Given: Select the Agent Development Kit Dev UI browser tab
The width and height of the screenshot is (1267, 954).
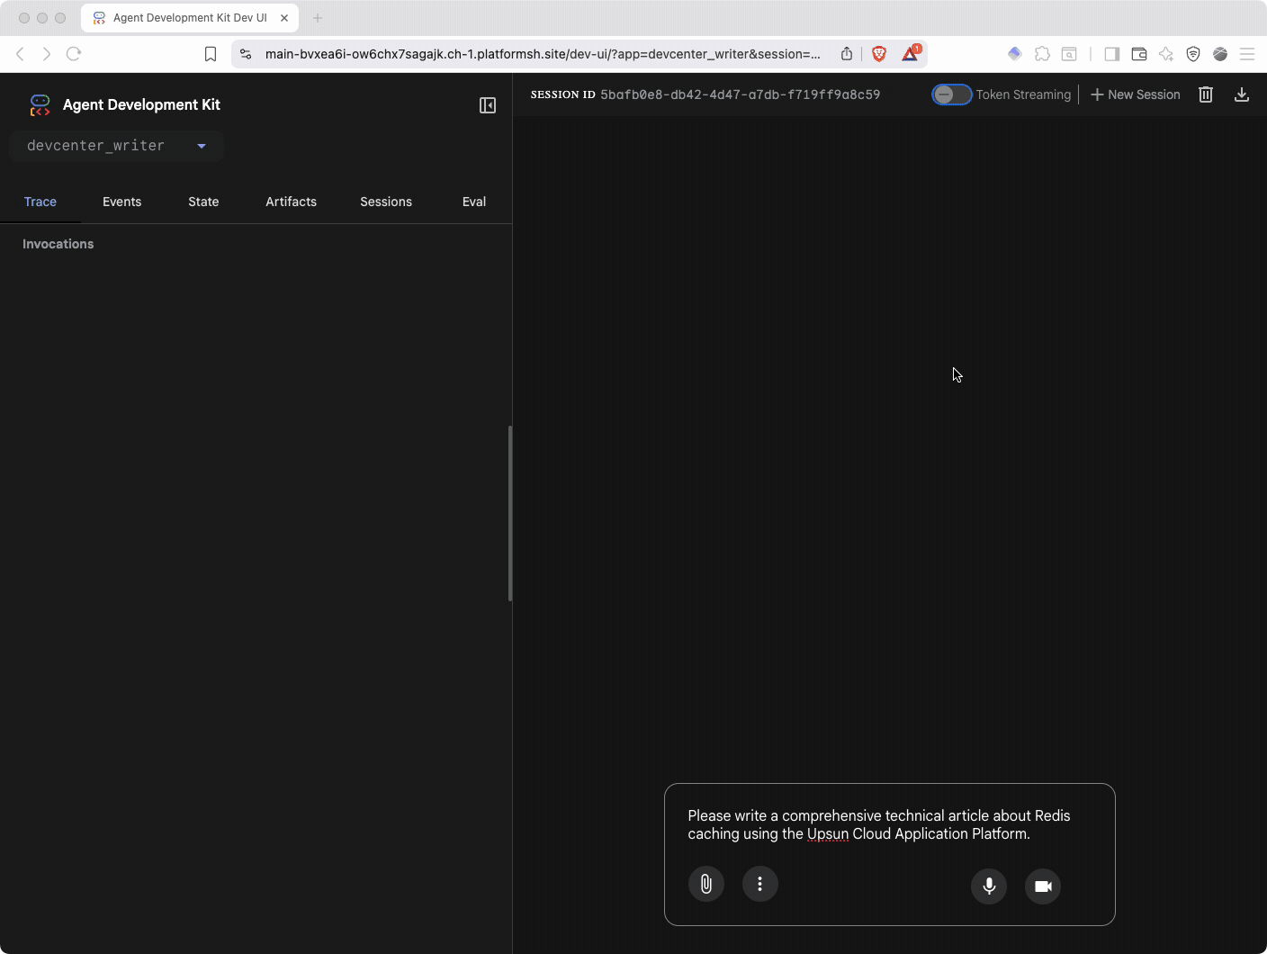Looking at the screenshot, I should coord(190,18).
